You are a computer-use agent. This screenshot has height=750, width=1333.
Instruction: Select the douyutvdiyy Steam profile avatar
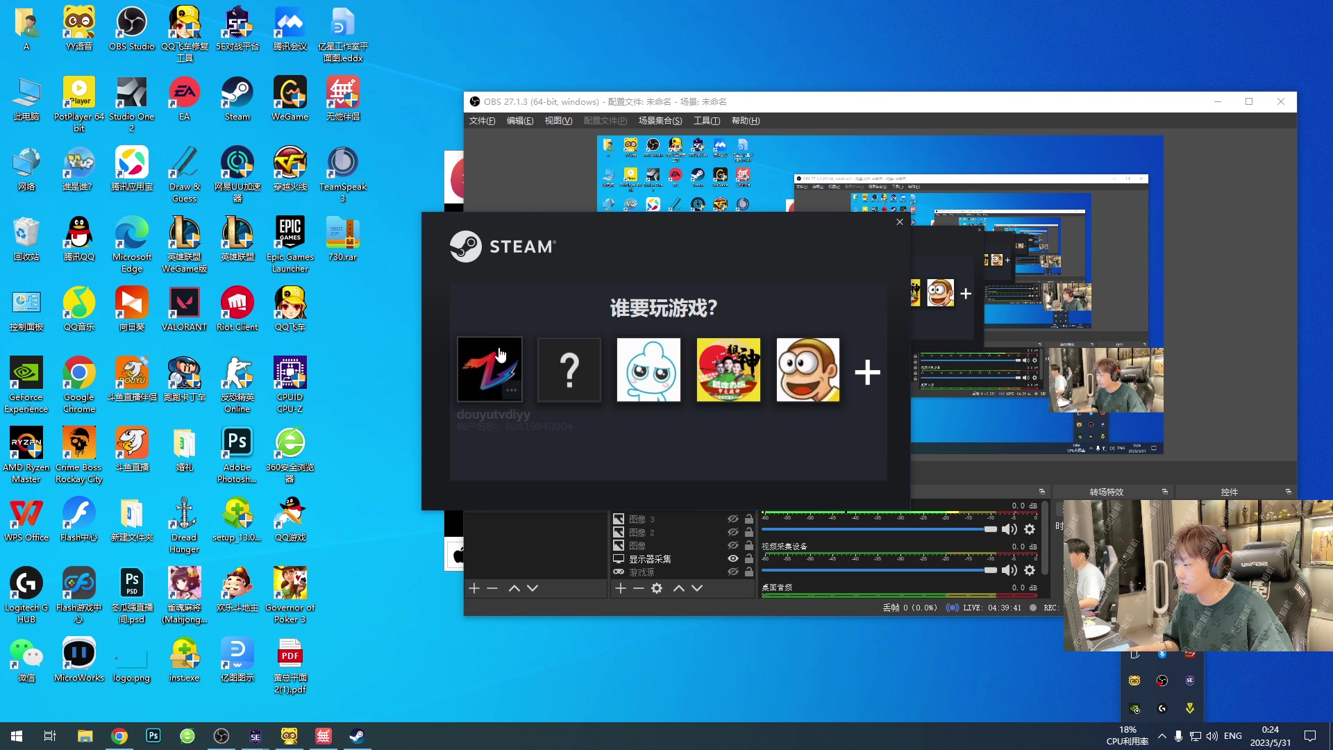(x=489, y=369)
